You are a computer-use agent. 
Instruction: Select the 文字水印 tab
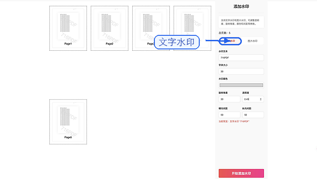pyautogui.click(x=231, y=41)
